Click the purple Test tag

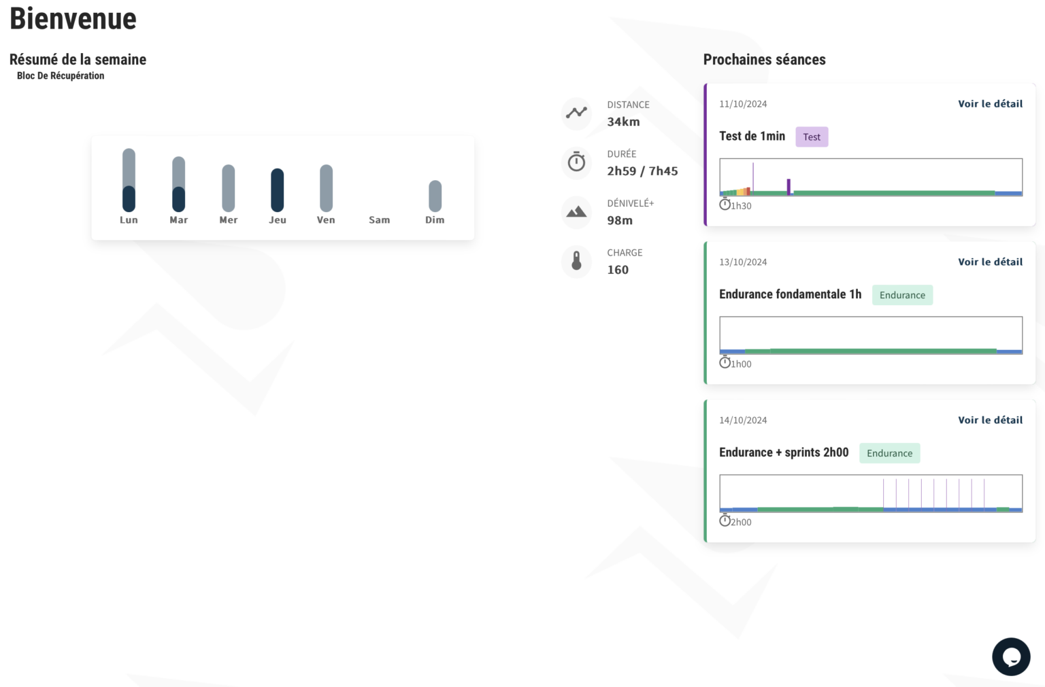(x=812, y=137)
